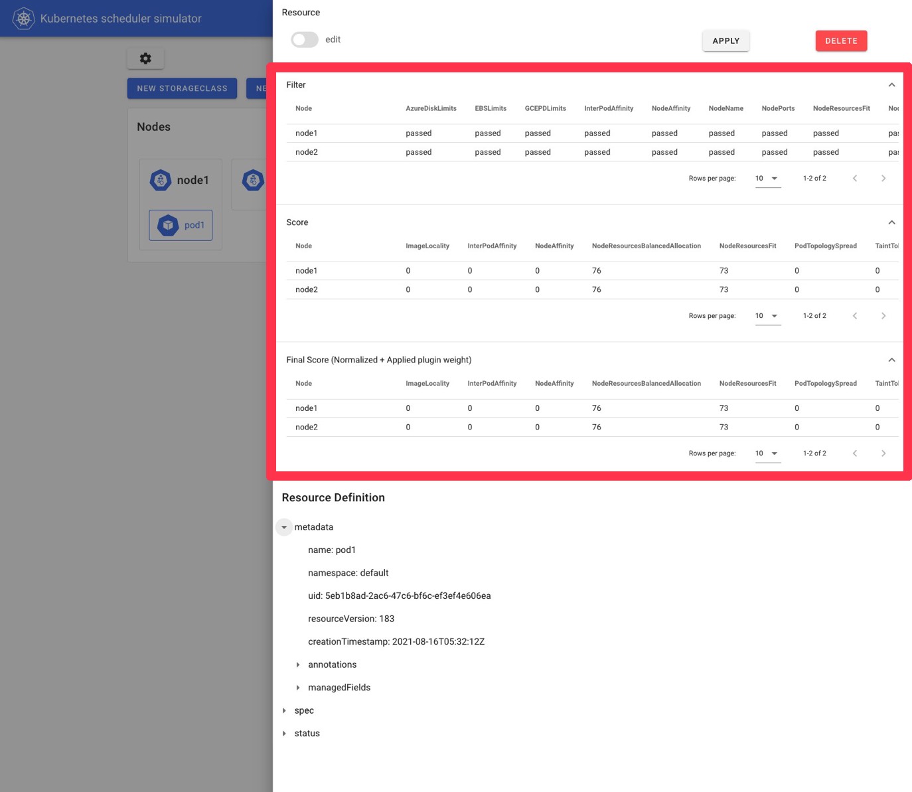Select the pod1 chip in node1

click(181, 225)
